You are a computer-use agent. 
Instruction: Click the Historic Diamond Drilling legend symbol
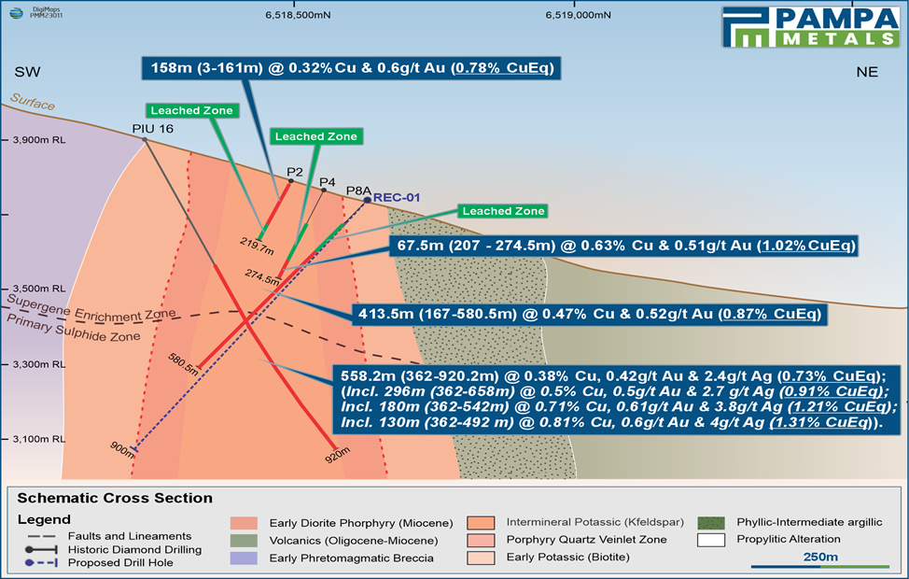(39, 549)
